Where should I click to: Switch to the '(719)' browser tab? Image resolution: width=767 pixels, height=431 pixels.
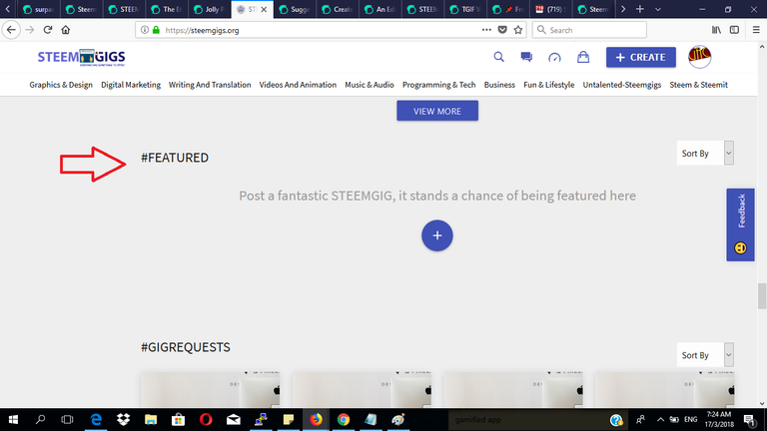point(551,9)
